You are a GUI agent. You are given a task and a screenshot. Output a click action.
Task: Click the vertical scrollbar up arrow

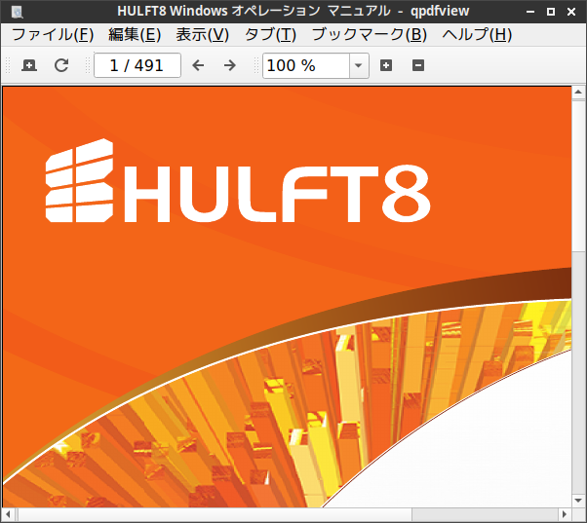click(578, 92)
